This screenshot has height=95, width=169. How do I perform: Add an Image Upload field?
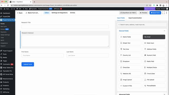[x=130, y=80]
